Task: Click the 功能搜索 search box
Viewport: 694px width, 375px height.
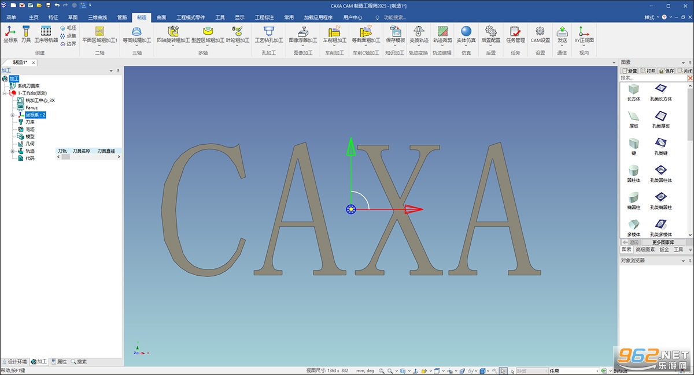Action: (x=395, y=17)
